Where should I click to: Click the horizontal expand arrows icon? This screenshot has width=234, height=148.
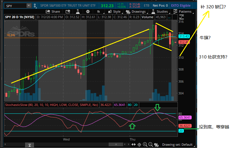click(x=133, y=145)
